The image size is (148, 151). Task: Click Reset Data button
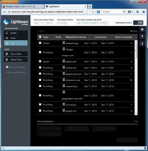[x=16, y=60]
